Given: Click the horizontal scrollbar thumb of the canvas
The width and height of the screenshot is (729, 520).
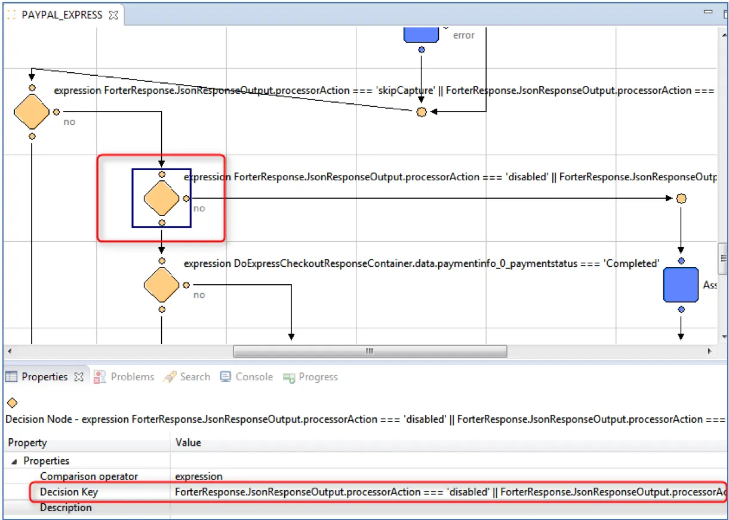Looking at the screenshot, I should click(370, 351).
